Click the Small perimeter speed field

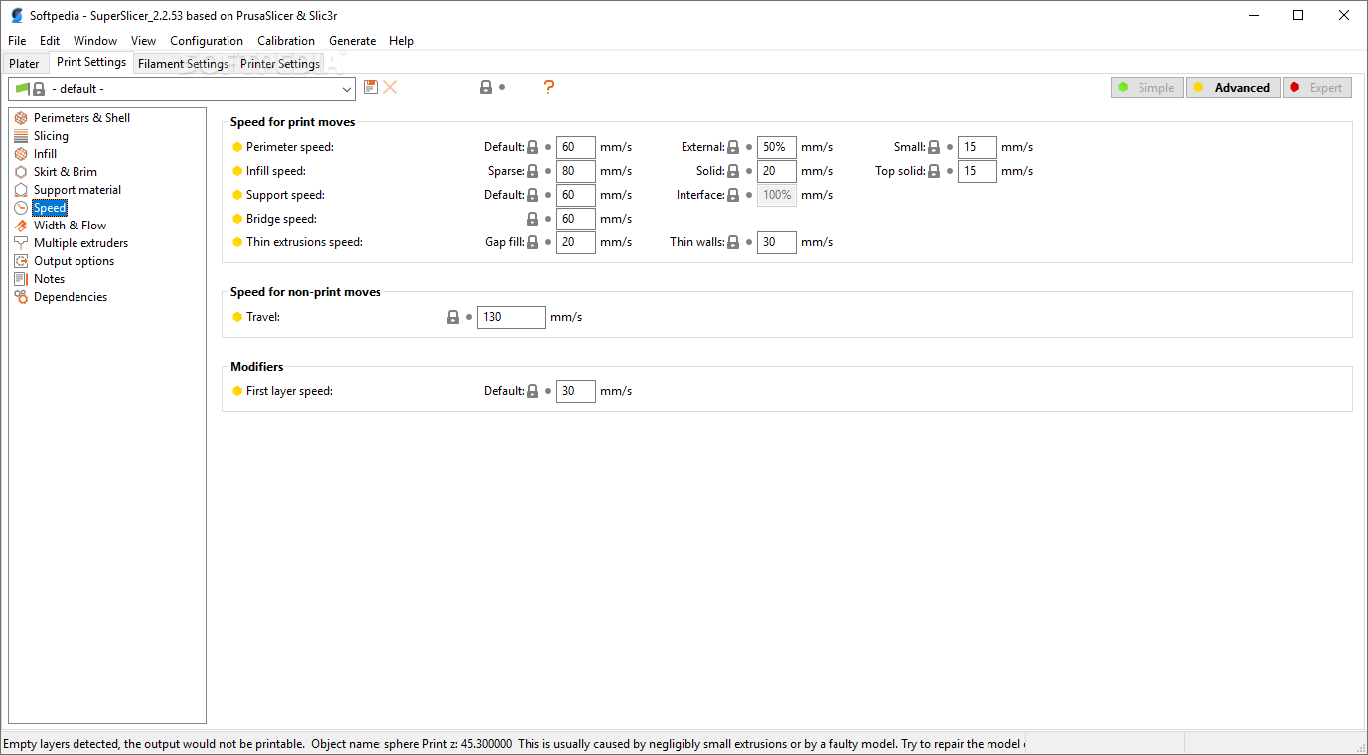[x=978, y=147]
